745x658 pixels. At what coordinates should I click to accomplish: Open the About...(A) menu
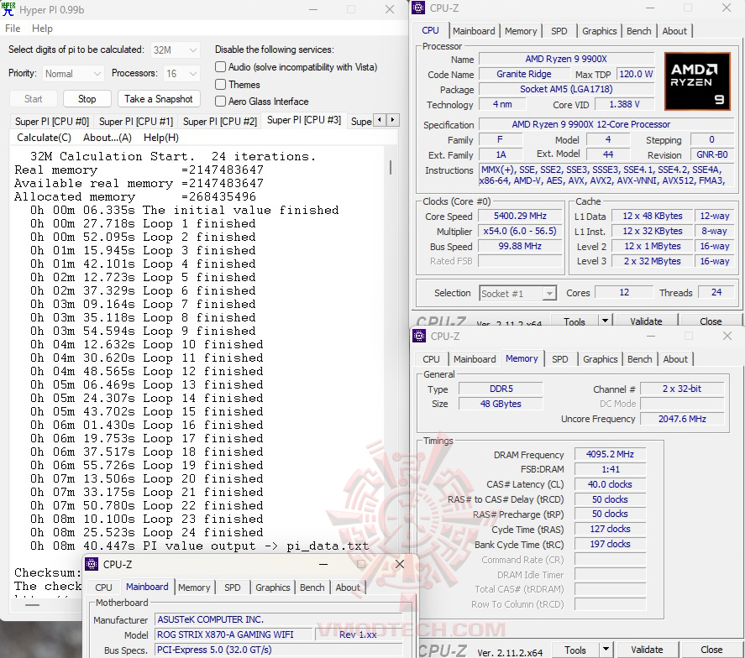108,138
